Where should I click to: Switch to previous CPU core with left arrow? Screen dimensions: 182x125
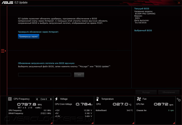[37, 99]
